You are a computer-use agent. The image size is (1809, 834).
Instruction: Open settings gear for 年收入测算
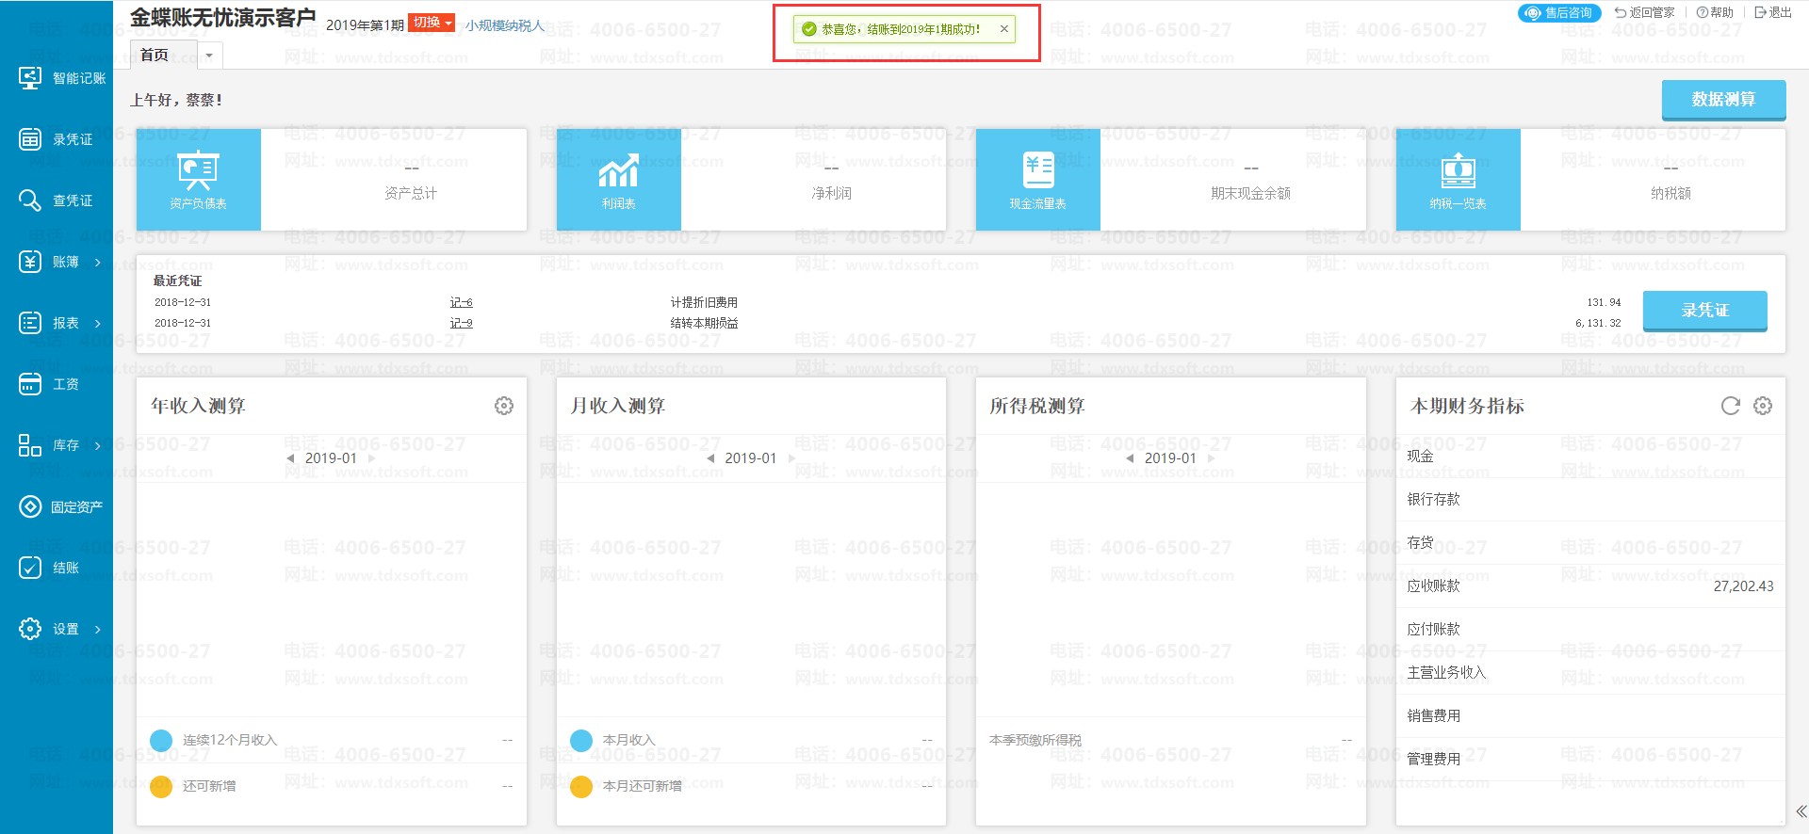tap(504, 406)
